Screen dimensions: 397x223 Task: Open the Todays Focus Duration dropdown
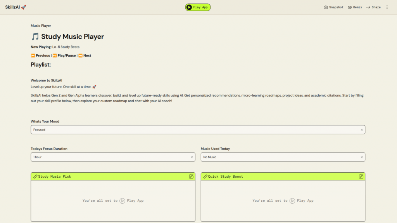[x=109, y=157]
